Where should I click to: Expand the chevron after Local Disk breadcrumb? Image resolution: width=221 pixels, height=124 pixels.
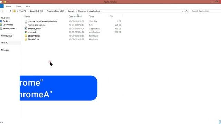[45, 11]
